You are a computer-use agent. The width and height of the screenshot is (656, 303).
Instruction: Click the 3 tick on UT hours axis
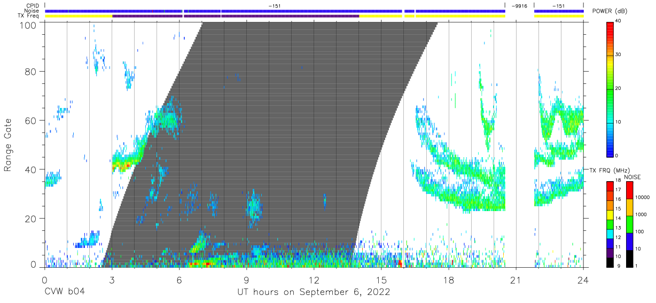tap(112, 279)
